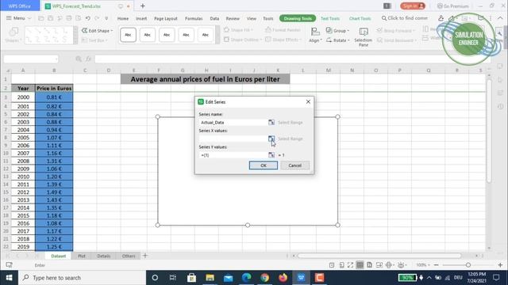The height and width of the screenshot is (285, 508).
Task: Cancel the Edit Series dialog
Action: [294, 165]
